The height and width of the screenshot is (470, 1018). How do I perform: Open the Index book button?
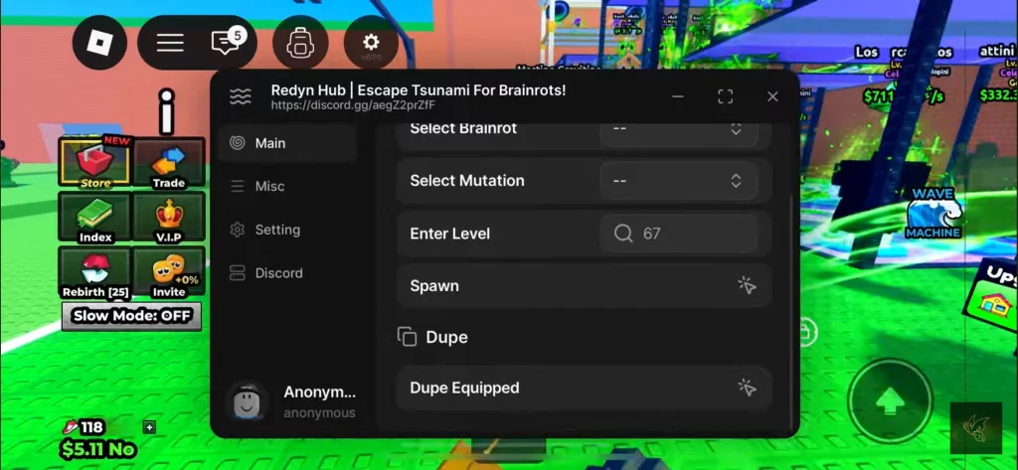click(x=95, y=218)
